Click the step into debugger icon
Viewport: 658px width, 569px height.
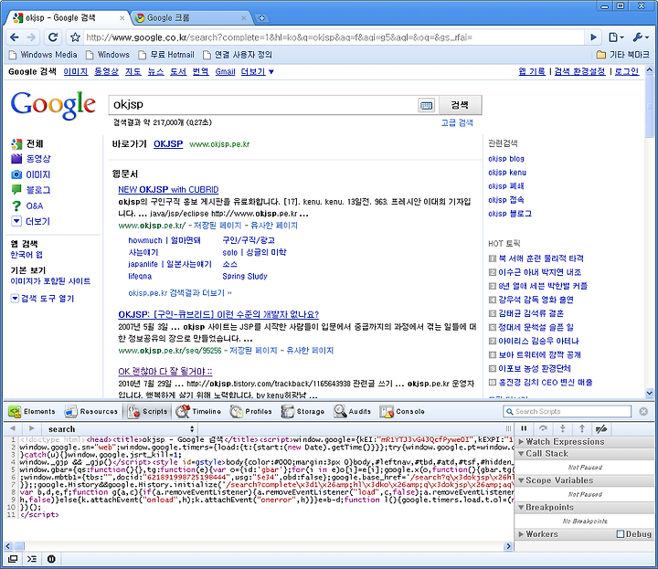coord(563,428)
